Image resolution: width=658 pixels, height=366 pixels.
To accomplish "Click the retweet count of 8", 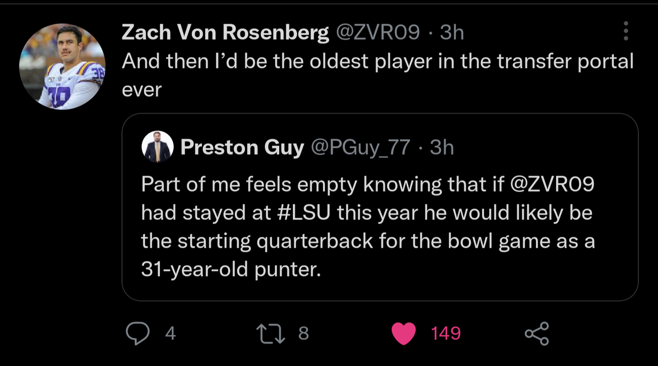I will [303, 334].
